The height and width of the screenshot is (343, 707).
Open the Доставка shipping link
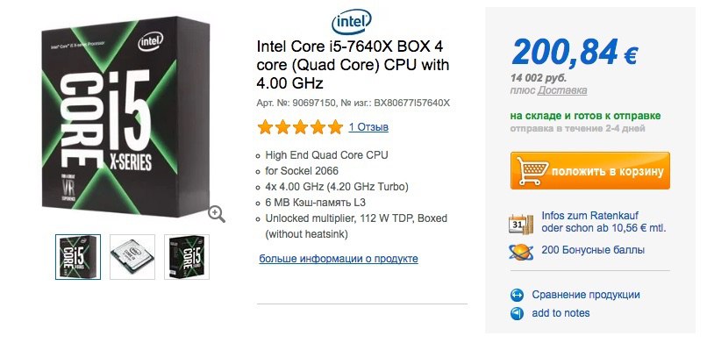coord(562,90)
